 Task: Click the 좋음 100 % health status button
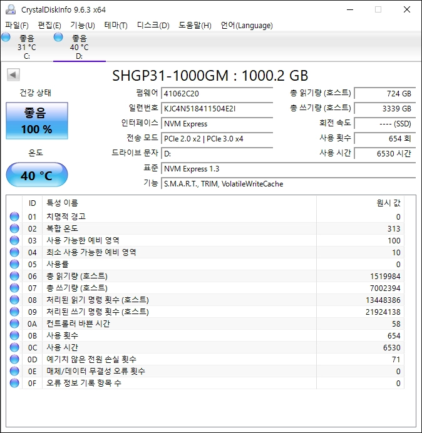[37, 121]
